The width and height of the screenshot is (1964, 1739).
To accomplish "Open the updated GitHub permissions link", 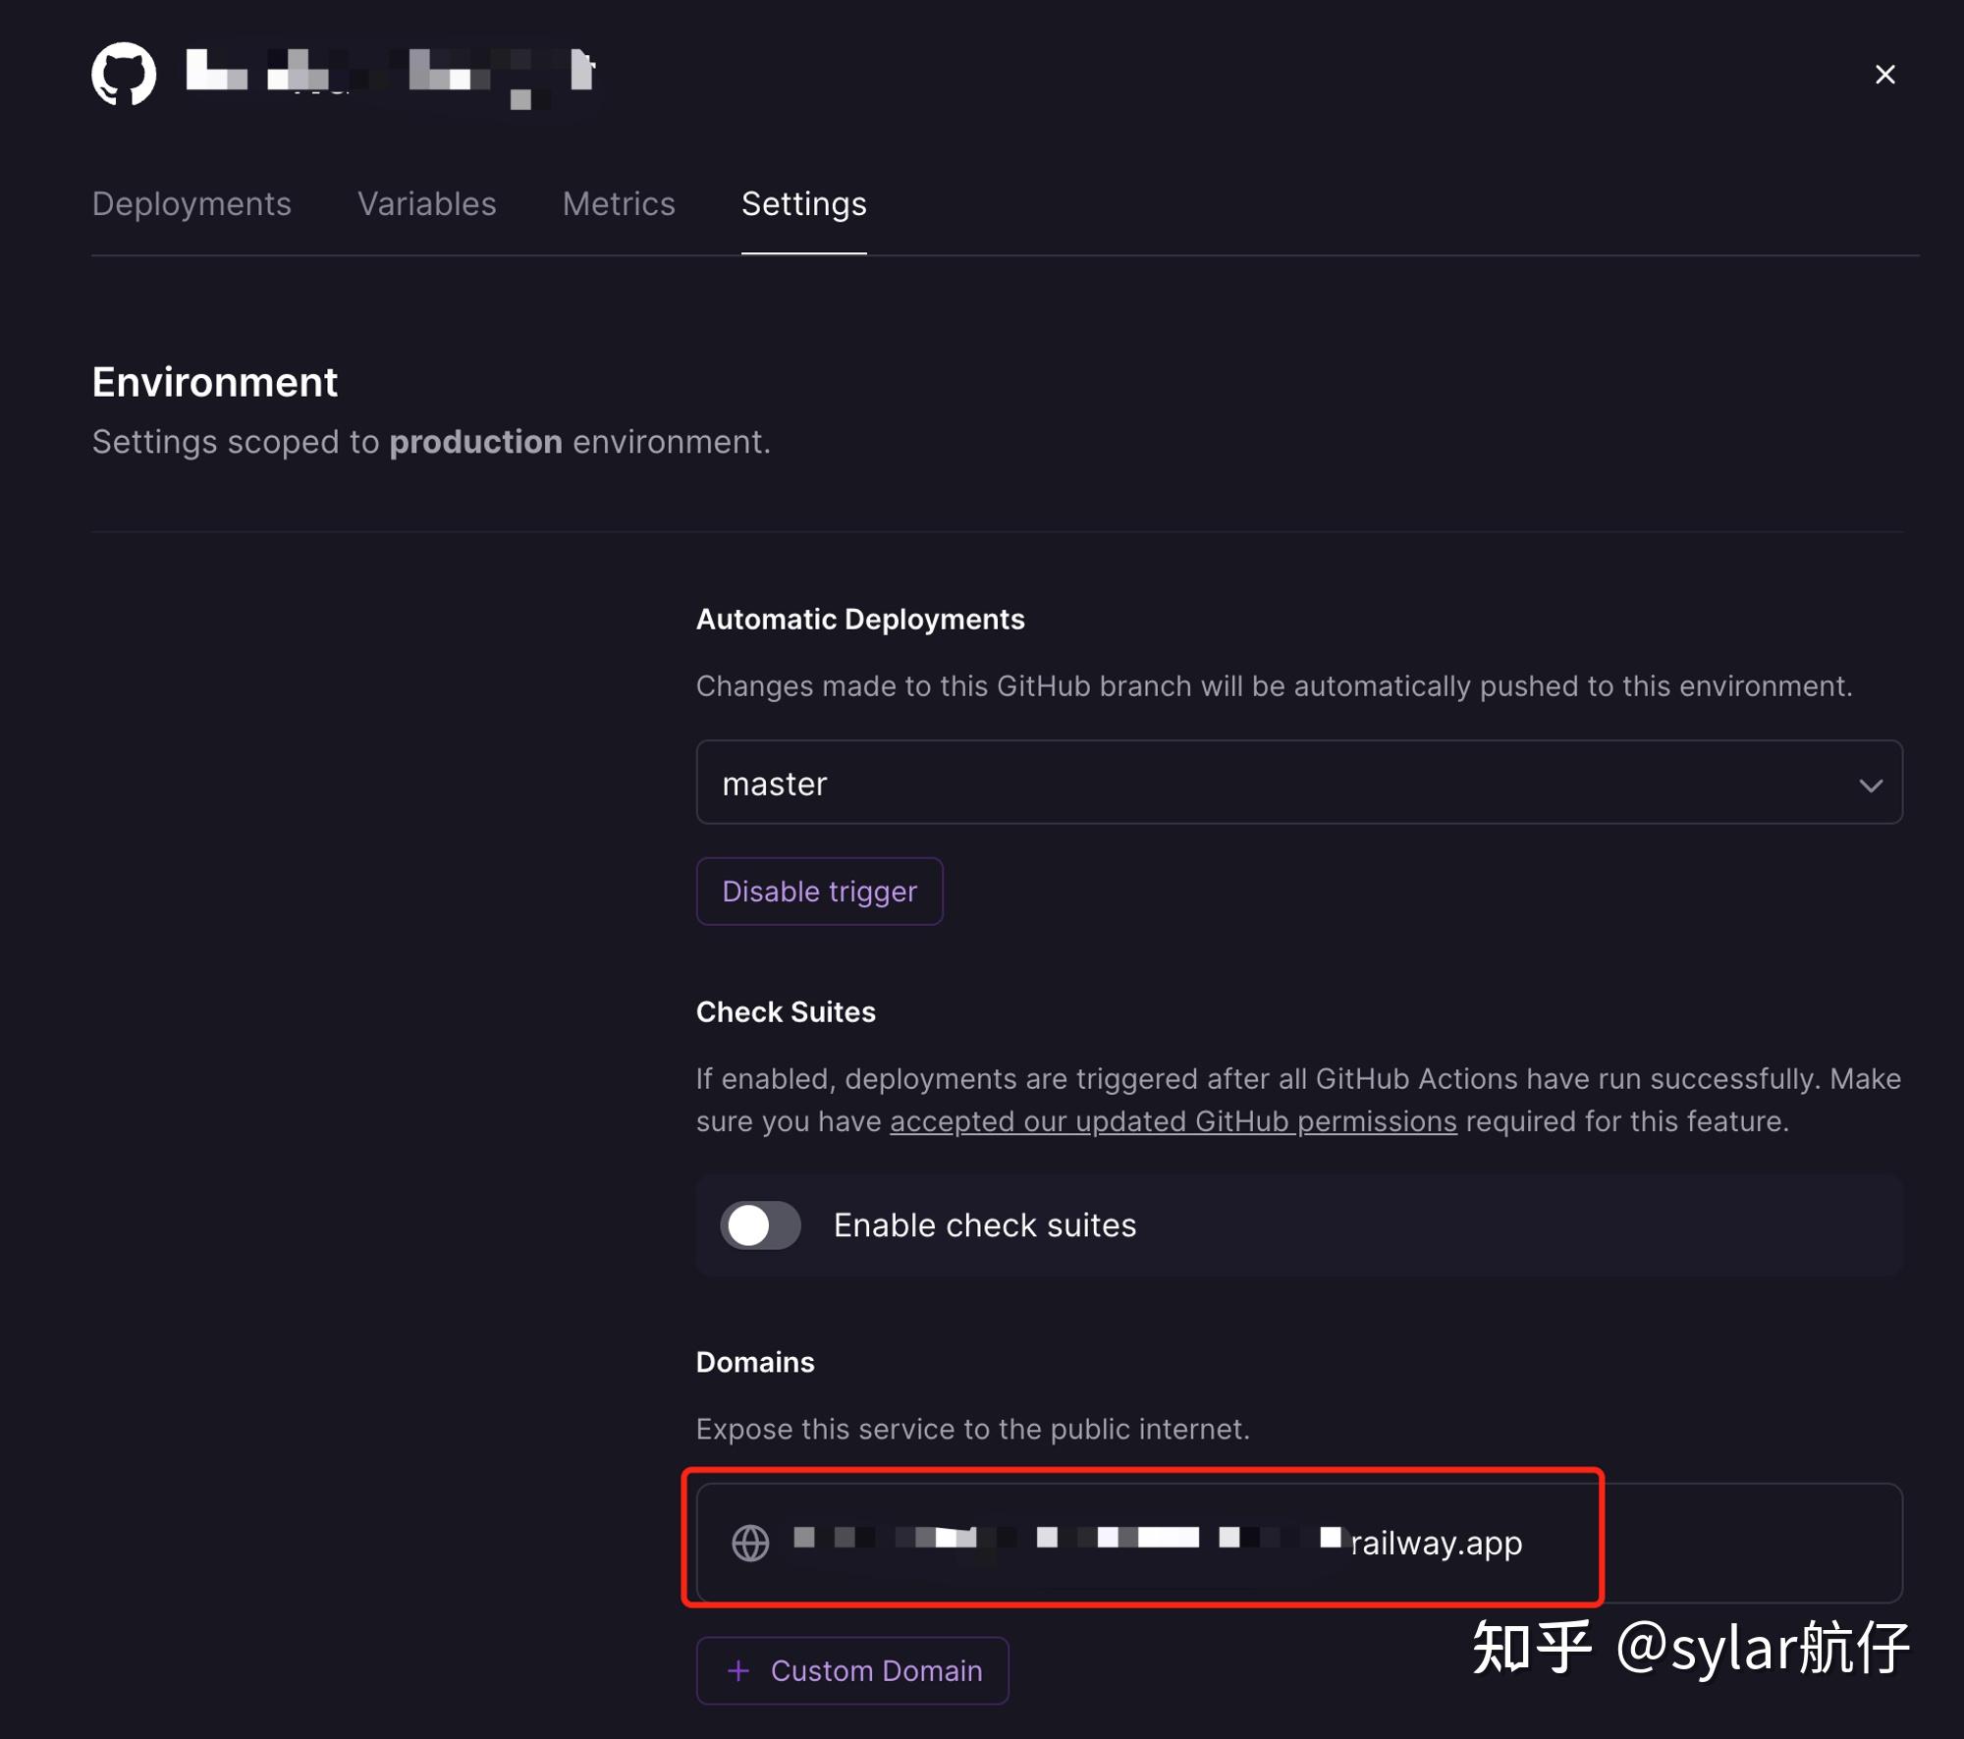I will tap(1173, 1121).
